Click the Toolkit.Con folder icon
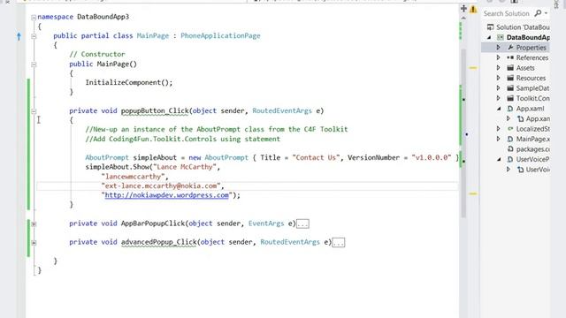 tap(510, 98)
